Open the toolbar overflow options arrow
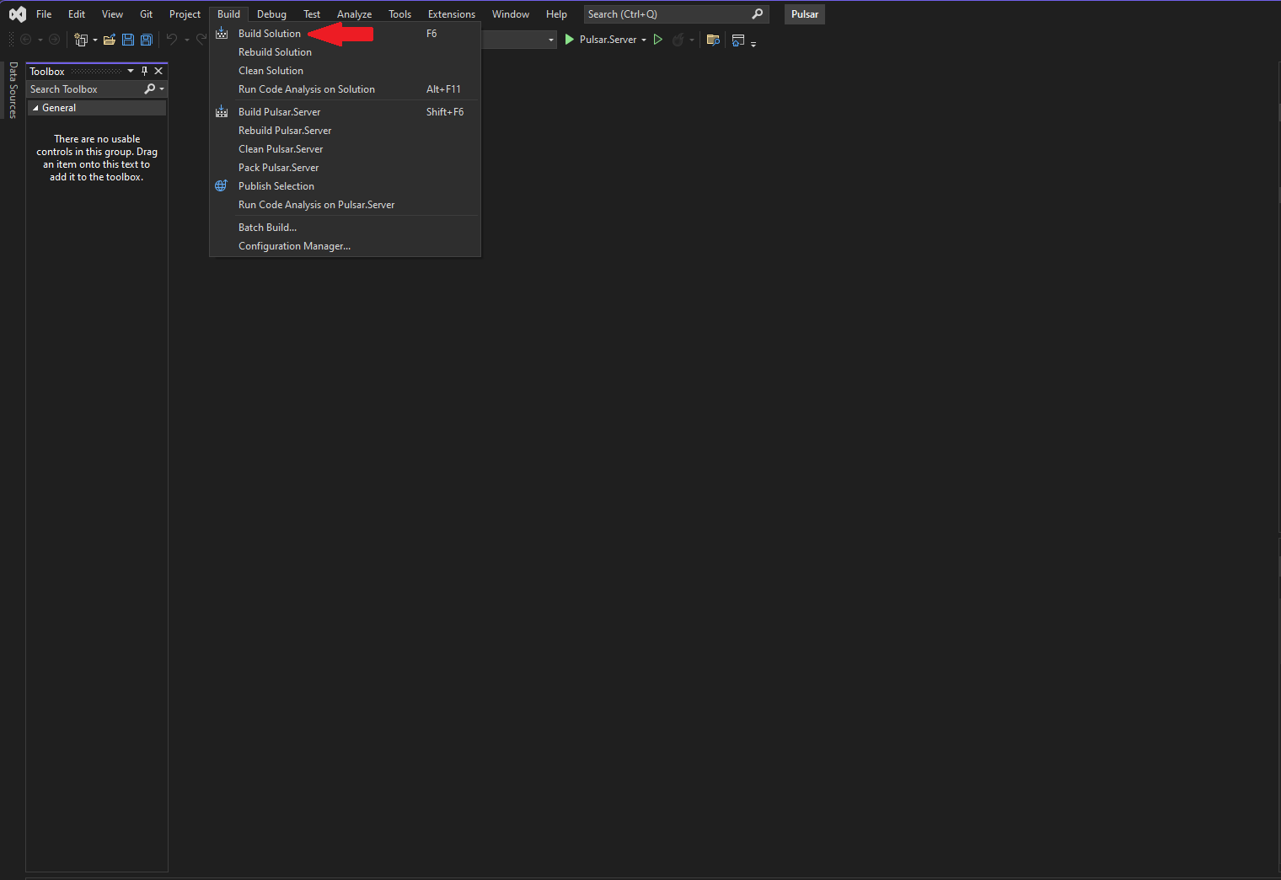 pos(753,42)
